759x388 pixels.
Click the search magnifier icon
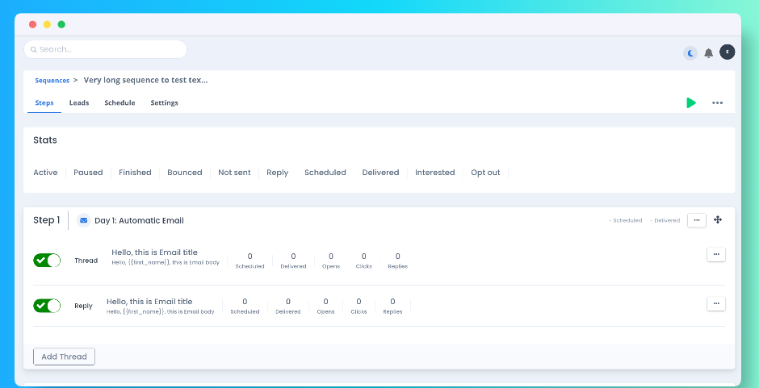point(33,49)
